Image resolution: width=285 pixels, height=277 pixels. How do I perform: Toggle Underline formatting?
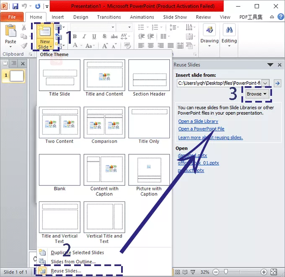tap(94, 37)
